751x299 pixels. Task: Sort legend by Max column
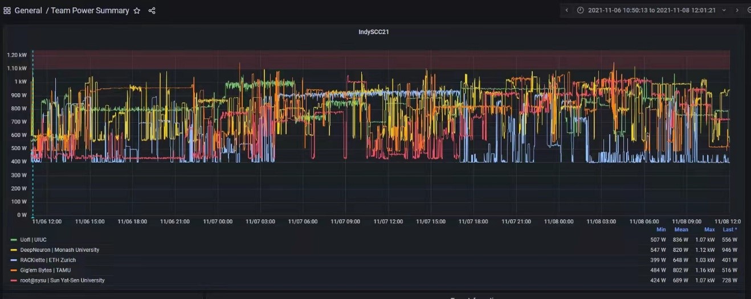tap(709, 230)
